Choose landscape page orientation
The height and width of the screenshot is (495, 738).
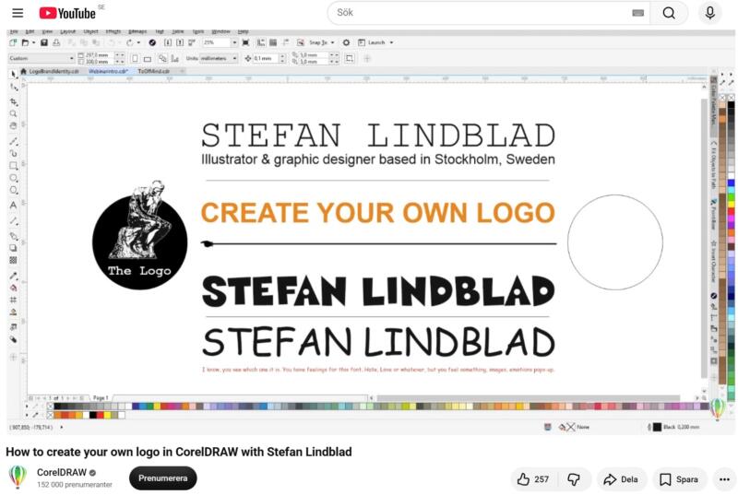pos(148,59)
